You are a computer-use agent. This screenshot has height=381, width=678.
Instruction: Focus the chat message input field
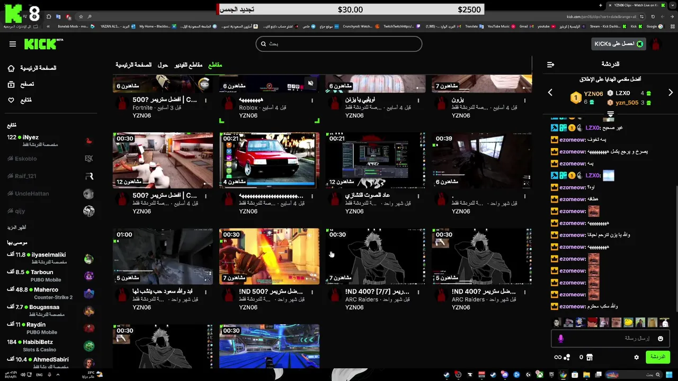point(611,339)
